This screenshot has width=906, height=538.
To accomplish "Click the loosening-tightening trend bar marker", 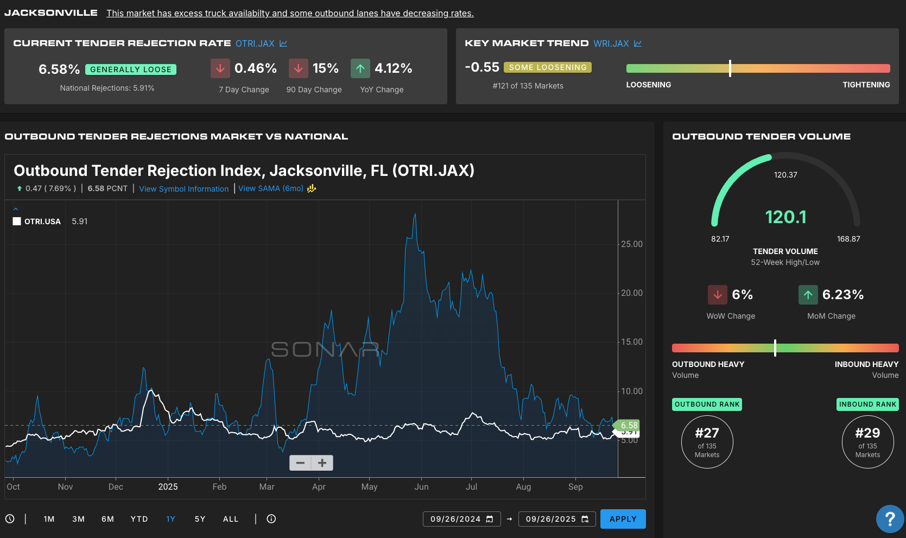I will point(730,68).
